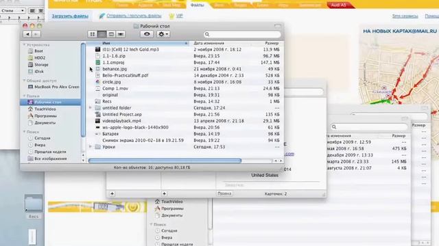
Task: Collapse the Поиск section in front sidebar
Action: [25, 132]
